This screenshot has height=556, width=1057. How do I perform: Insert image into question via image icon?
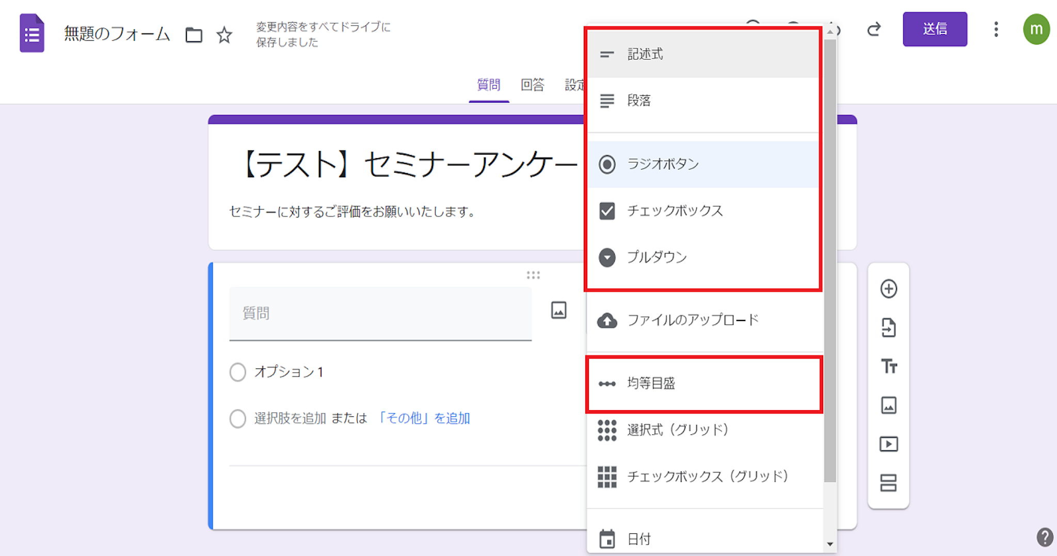click(x=558, y=310)
